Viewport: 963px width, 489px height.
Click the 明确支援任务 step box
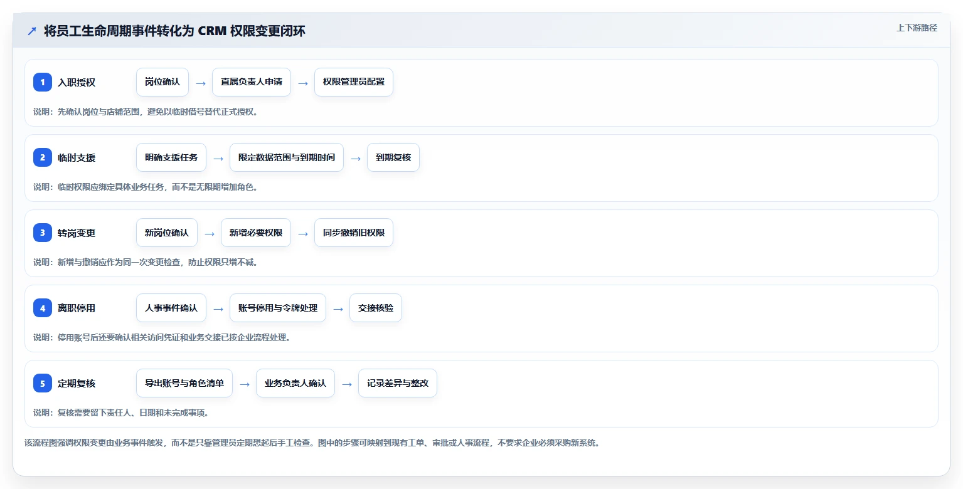tap(171, 157)
